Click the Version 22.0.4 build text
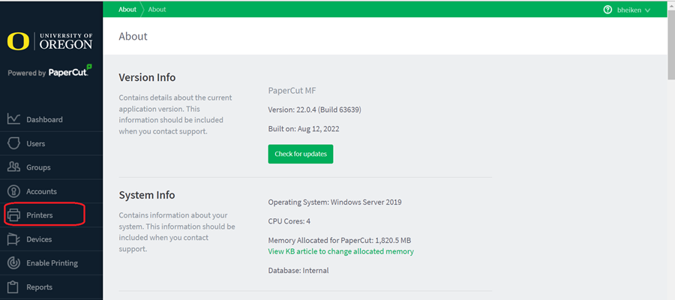The height and width of the screenshot is (300, 675). (x=315, y=109)
